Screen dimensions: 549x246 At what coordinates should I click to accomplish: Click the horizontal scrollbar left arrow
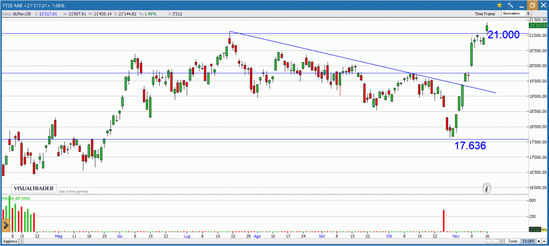pos(20,241)
